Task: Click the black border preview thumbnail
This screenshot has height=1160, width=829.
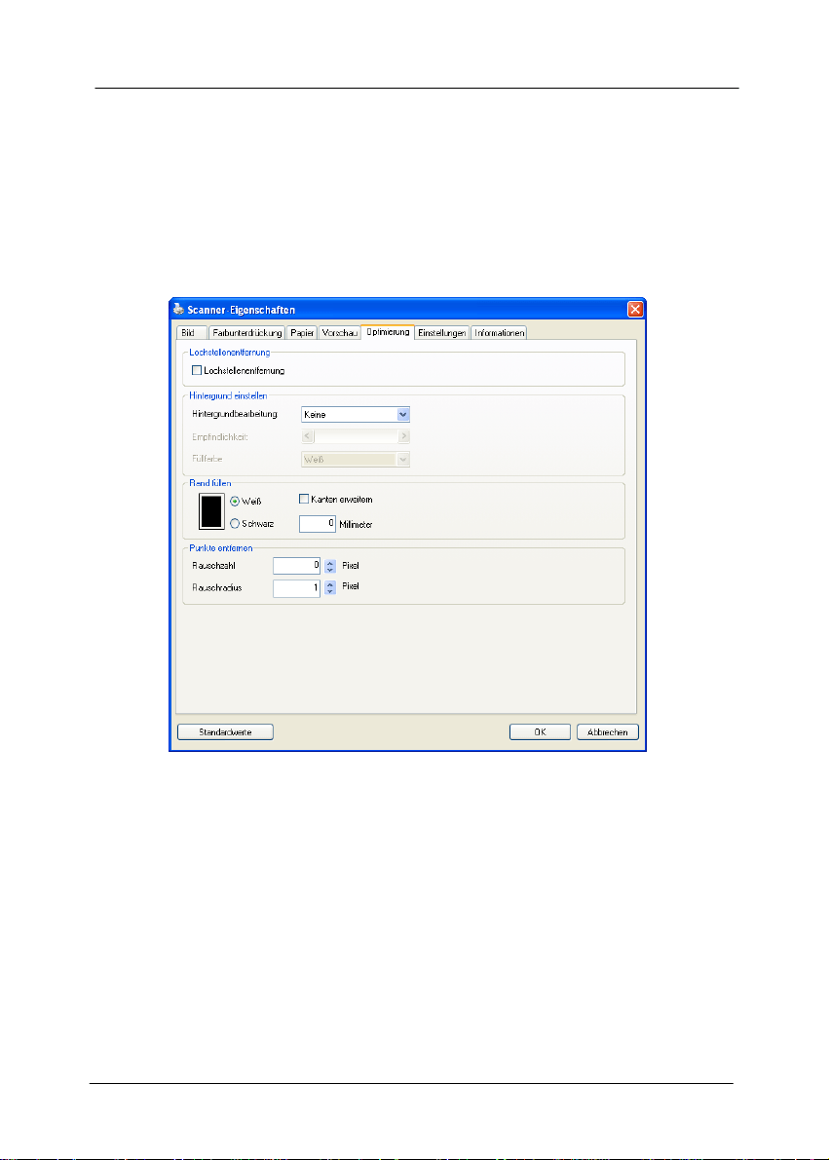Action: tap(212, 511)
